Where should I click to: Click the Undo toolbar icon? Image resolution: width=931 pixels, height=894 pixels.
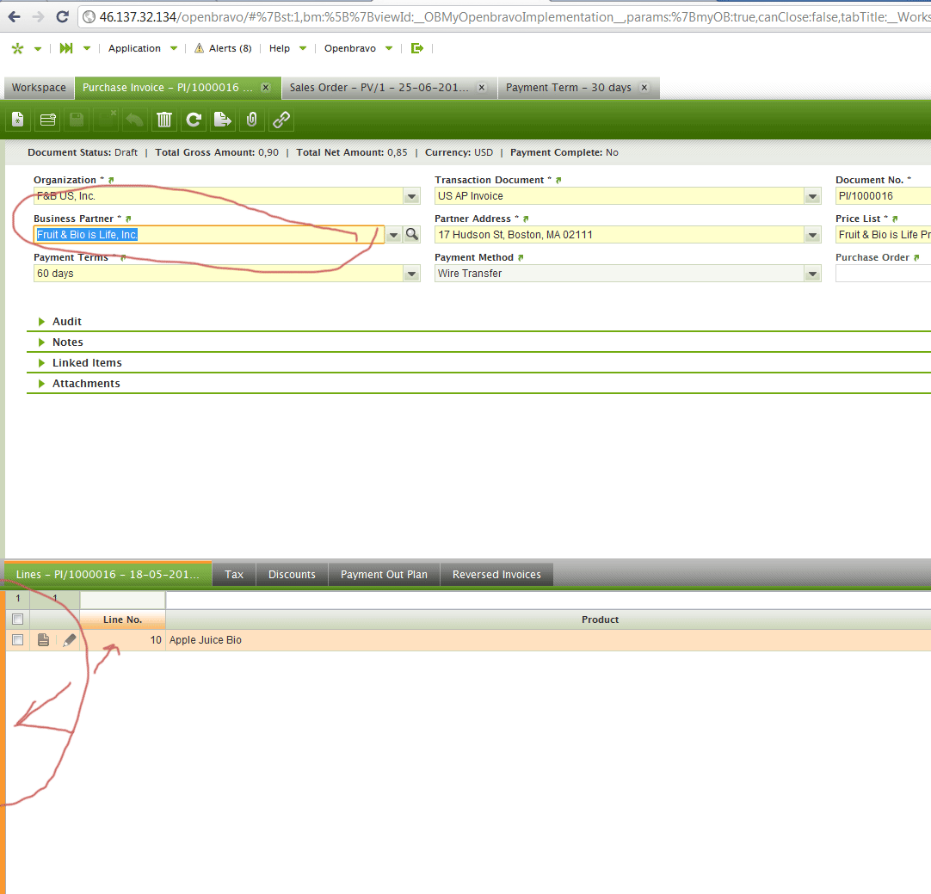[x=135, y=120]
